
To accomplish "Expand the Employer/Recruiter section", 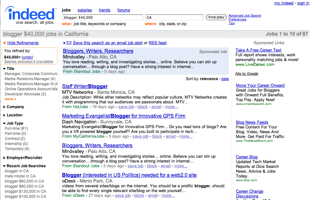I will tap(4, 158).
